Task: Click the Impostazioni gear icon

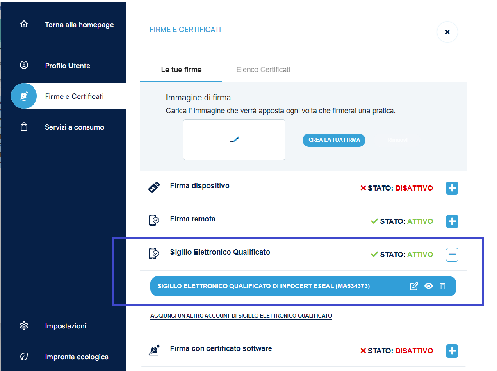Action: [24, 326]
